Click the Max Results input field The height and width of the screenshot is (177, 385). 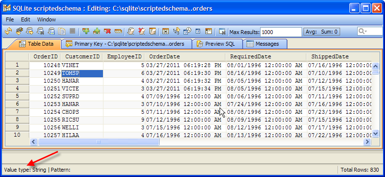point(281,32)
